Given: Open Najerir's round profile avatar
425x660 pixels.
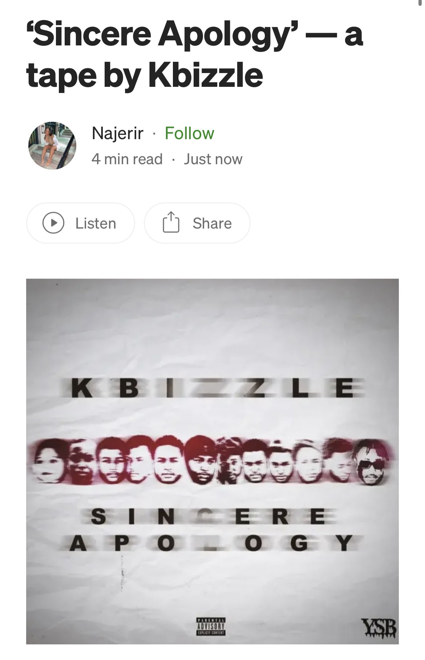Looking at the screenshot, I should [x=52, y=145].
